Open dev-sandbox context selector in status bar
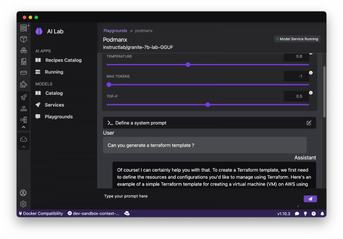Image resolution: width=343 pixels, height=239 pixels. (x=93, y=213)
